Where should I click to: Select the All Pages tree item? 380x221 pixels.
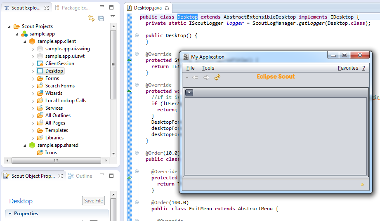tap(55, 123)
